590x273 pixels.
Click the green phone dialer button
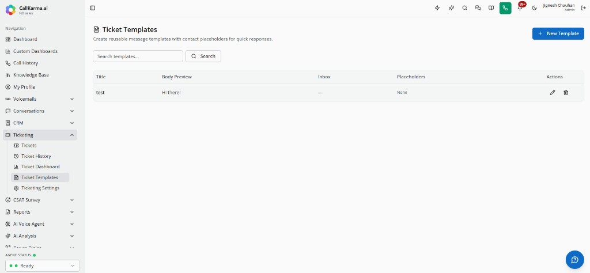(x=505, y=8)
